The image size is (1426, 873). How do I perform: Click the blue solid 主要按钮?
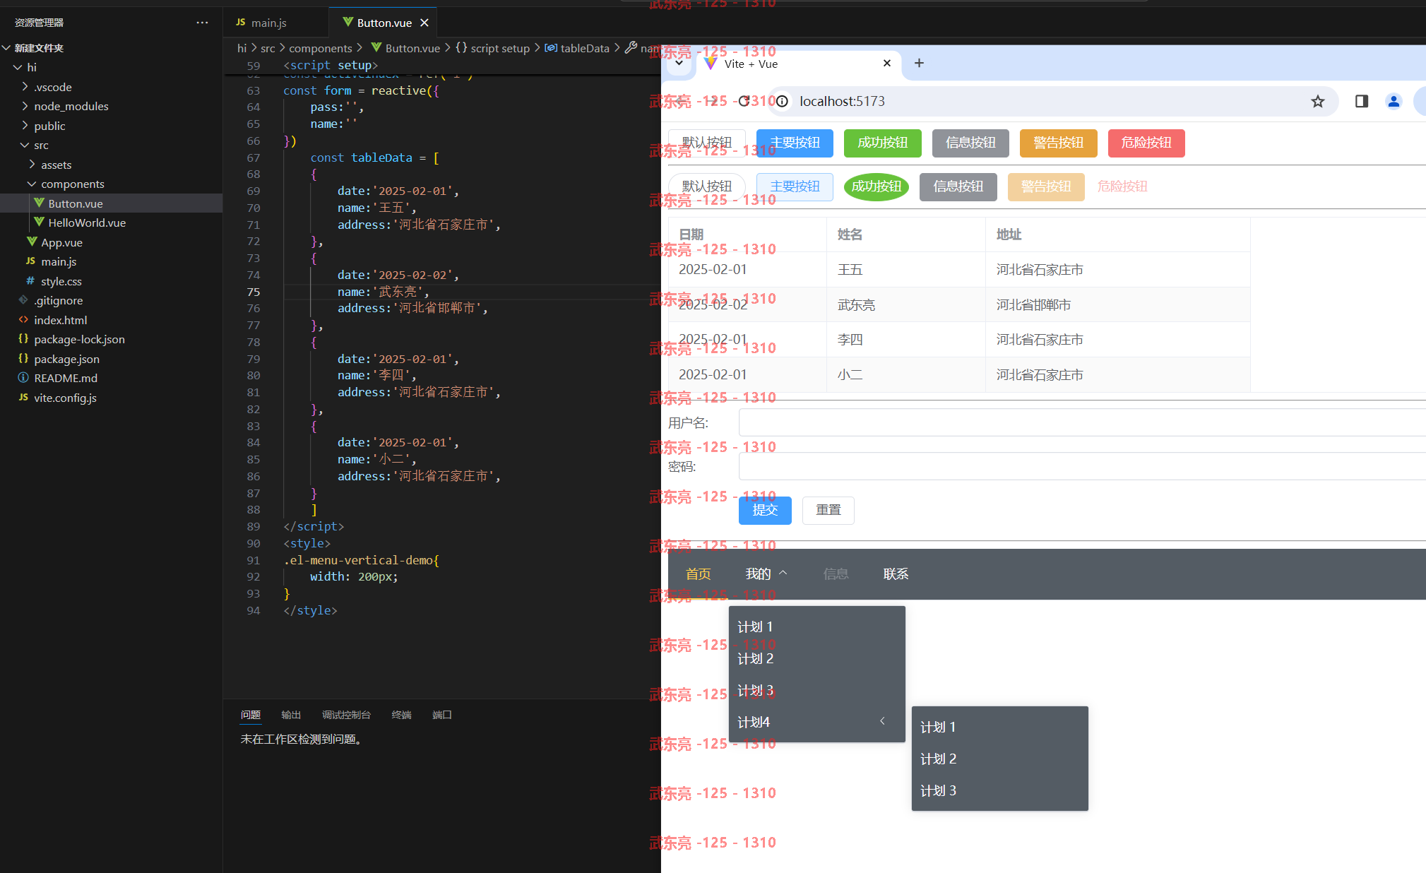point(795,143)
